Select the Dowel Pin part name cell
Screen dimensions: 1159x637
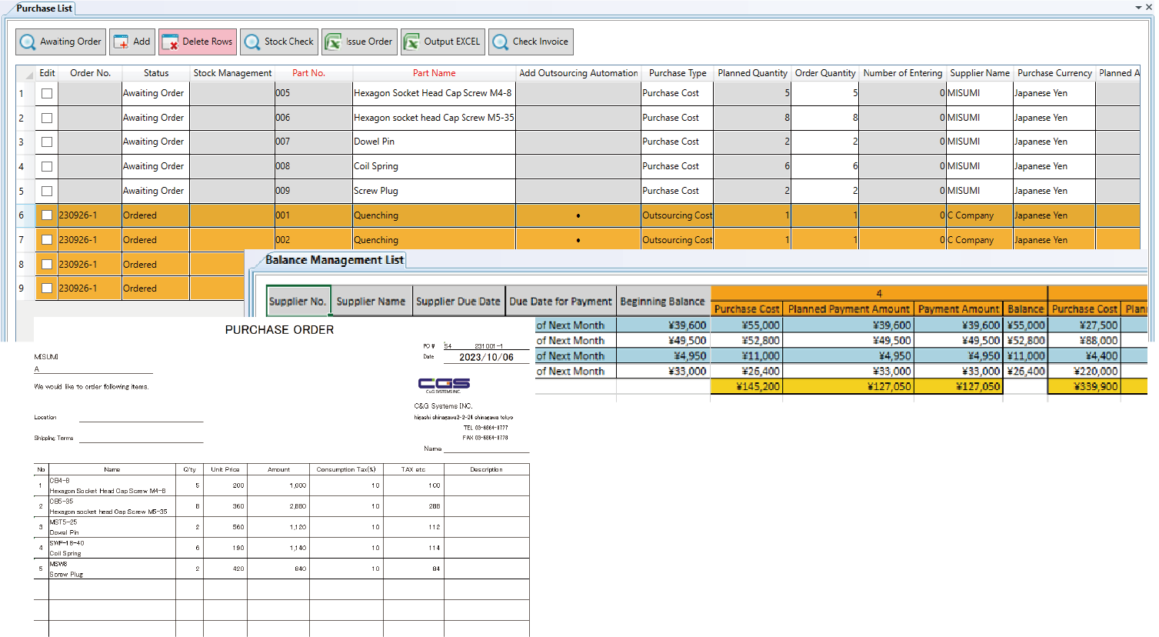(434, 142)
